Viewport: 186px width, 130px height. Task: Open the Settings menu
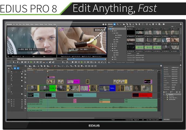50,24
